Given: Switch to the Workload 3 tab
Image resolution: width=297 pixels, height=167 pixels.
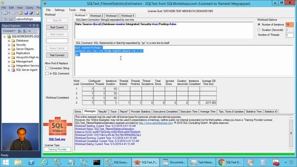Looking at the screenshot, I should point(112,16).
